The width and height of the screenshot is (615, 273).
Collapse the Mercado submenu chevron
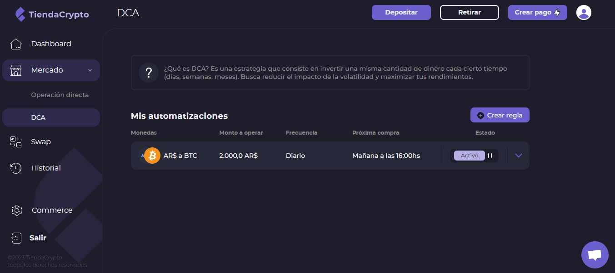(x=90, y=70)
